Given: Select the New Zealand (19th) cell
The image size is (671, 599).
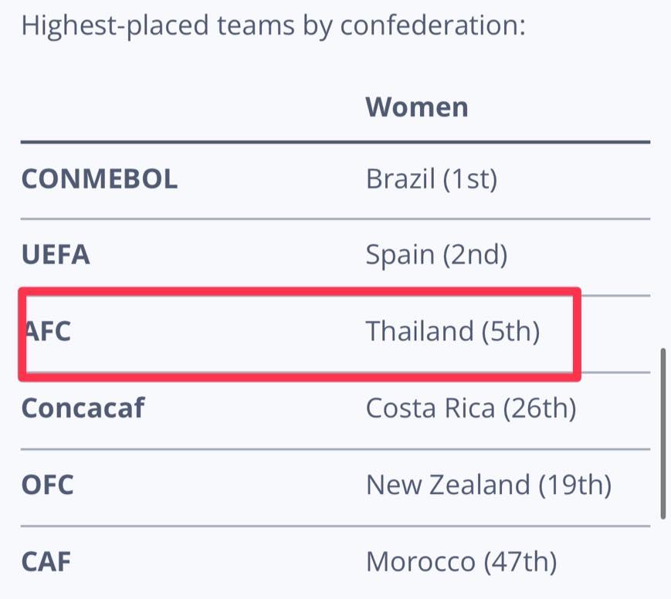Looking at the screenshot, I should 488,486.
